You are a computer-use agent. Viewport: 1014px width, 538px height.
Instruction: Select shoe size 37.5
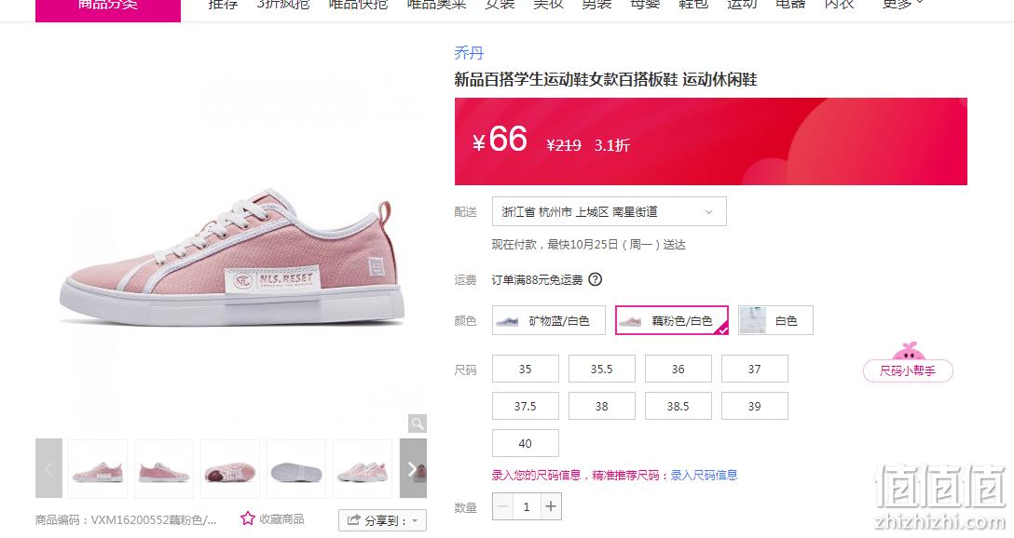(525, 406)
